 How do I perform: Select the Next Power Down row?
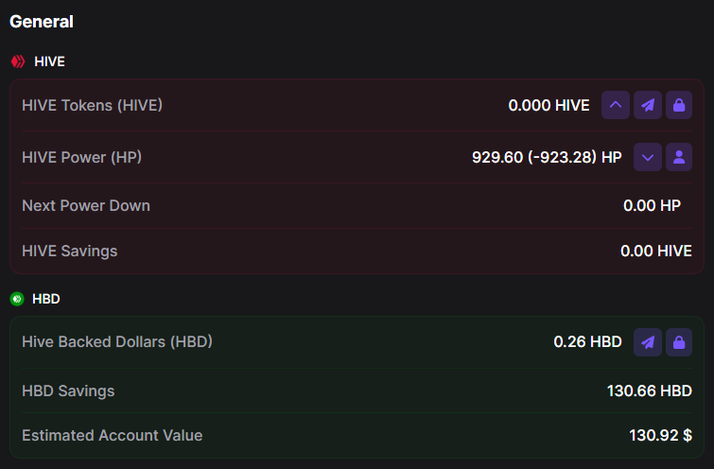pyautogui.click(x=357, y=205)
